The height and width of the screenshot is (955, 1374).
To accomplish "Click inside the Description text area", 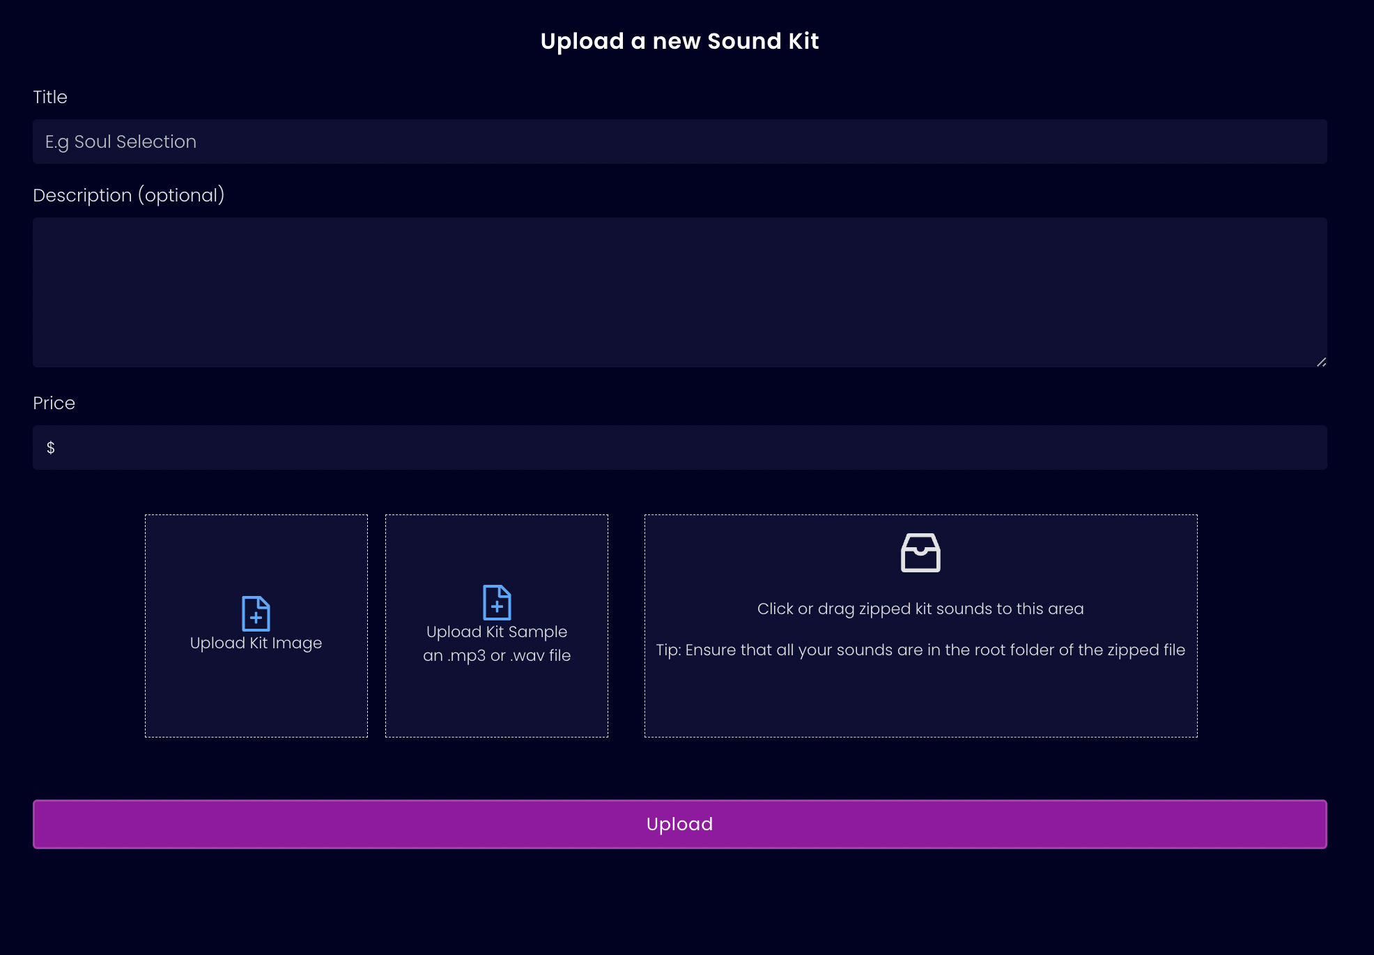I will tap(680, 292).
